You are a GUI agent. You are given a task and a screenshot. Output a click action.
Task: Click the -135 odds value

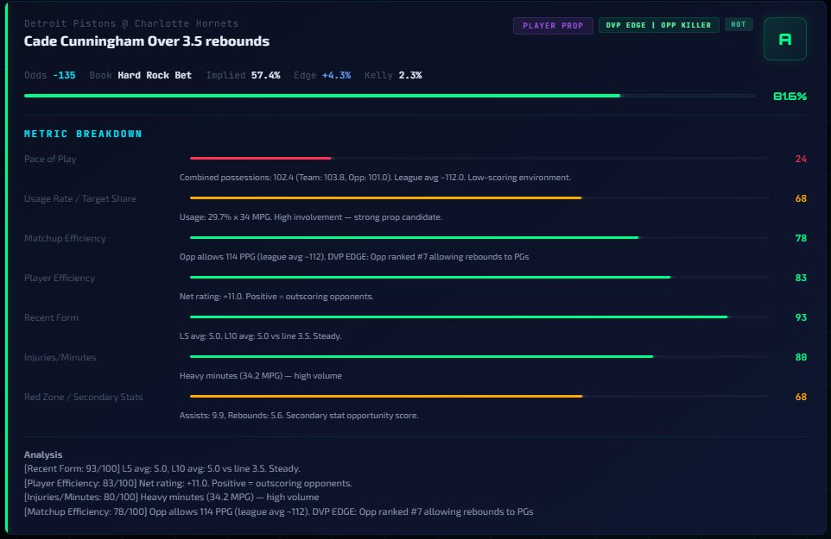coord(64,75)
